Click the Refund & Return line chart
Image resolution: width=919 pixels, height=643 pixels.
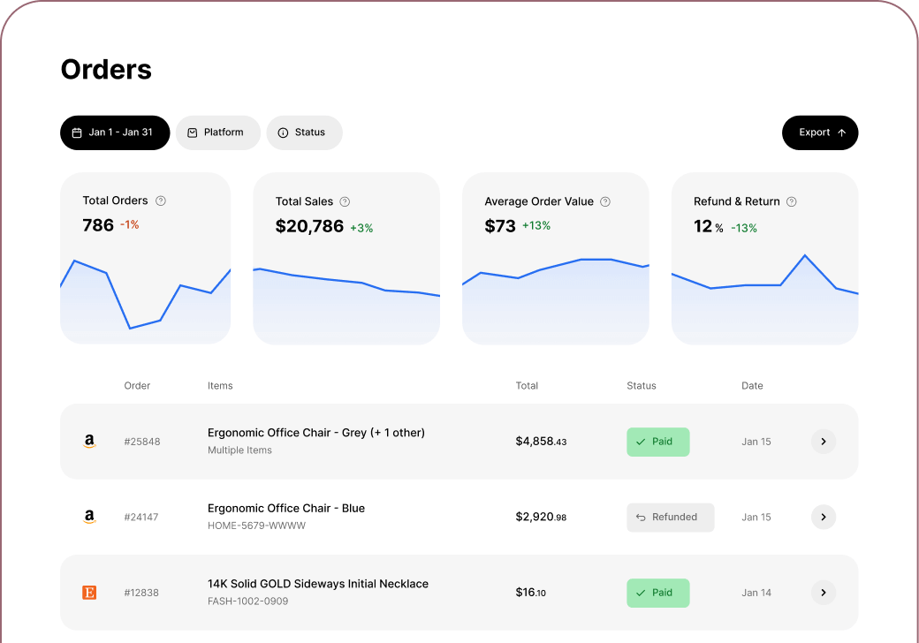(764, 300)
